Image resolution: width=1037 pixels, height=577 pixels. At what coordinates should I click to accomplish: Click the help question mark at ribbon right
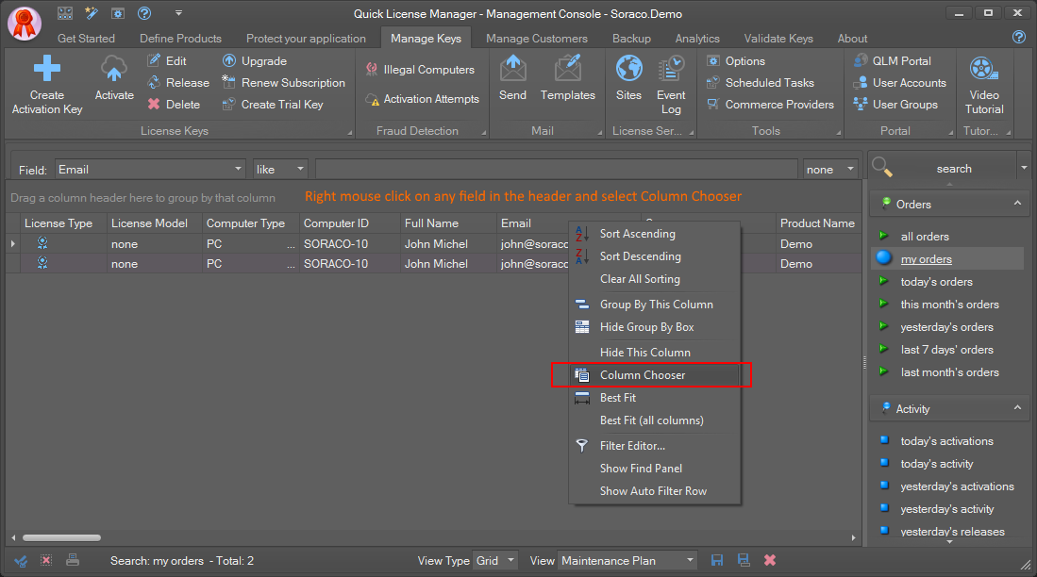point(1019,37)
